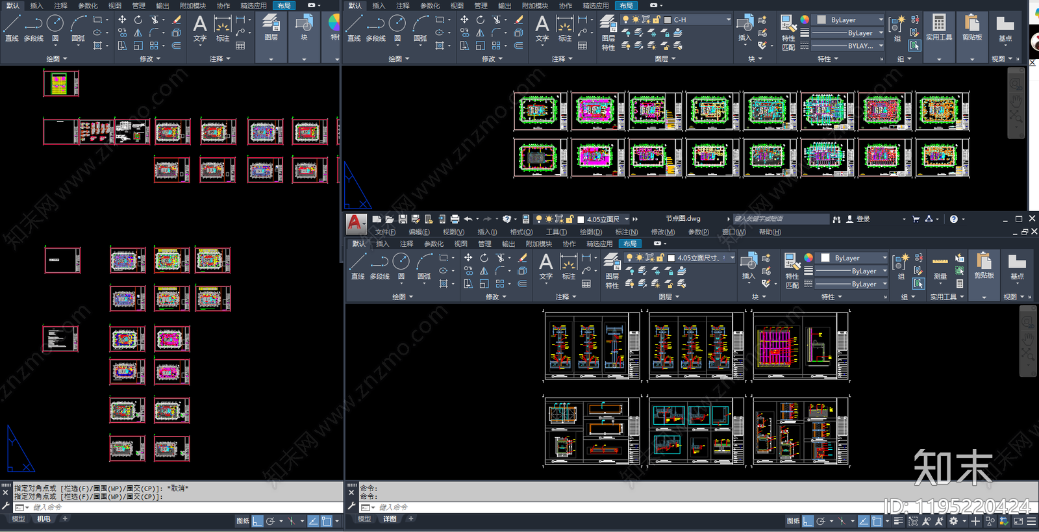Toggle object snap in 节点图.dwg status bar
Screen dimensions: 1039x532
[x=877, y=521]
